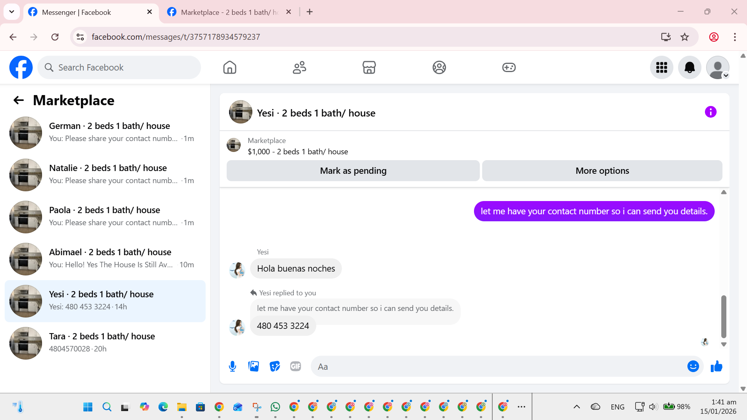Open the clock and date panel

718,407
